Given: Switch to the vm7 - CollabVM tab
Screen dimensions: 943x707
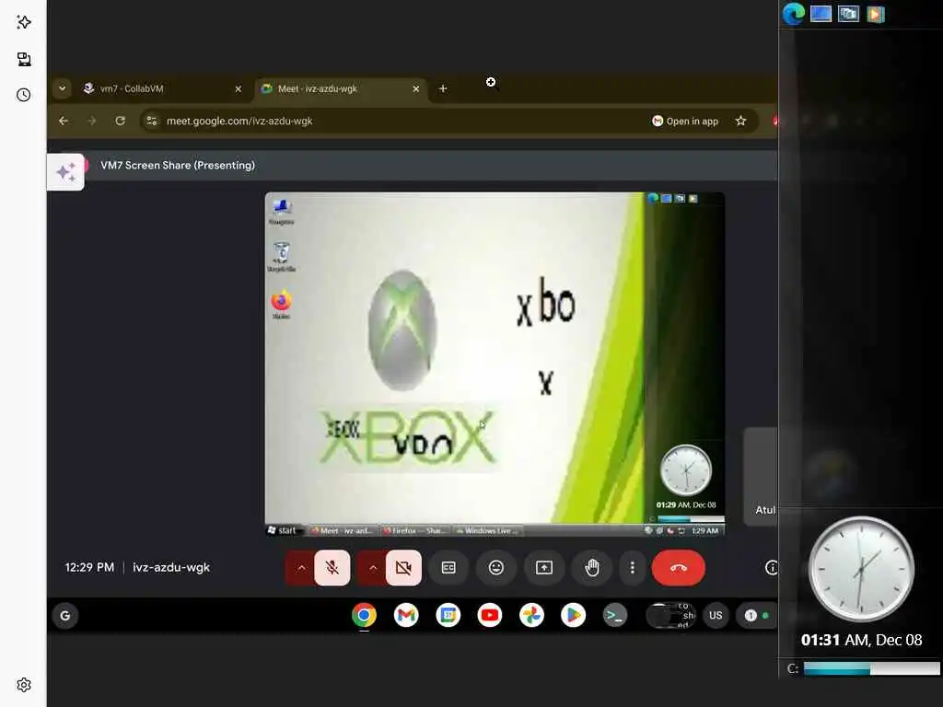Looking at the screenshot, I should point(155,88).
